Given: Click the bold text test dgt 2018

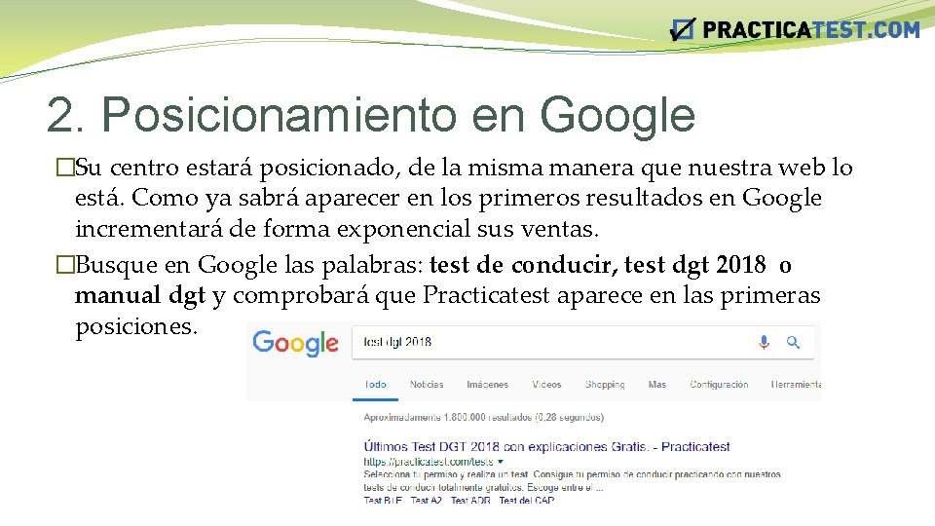Looking at the screenshot, I should click(x=694, y=265).
